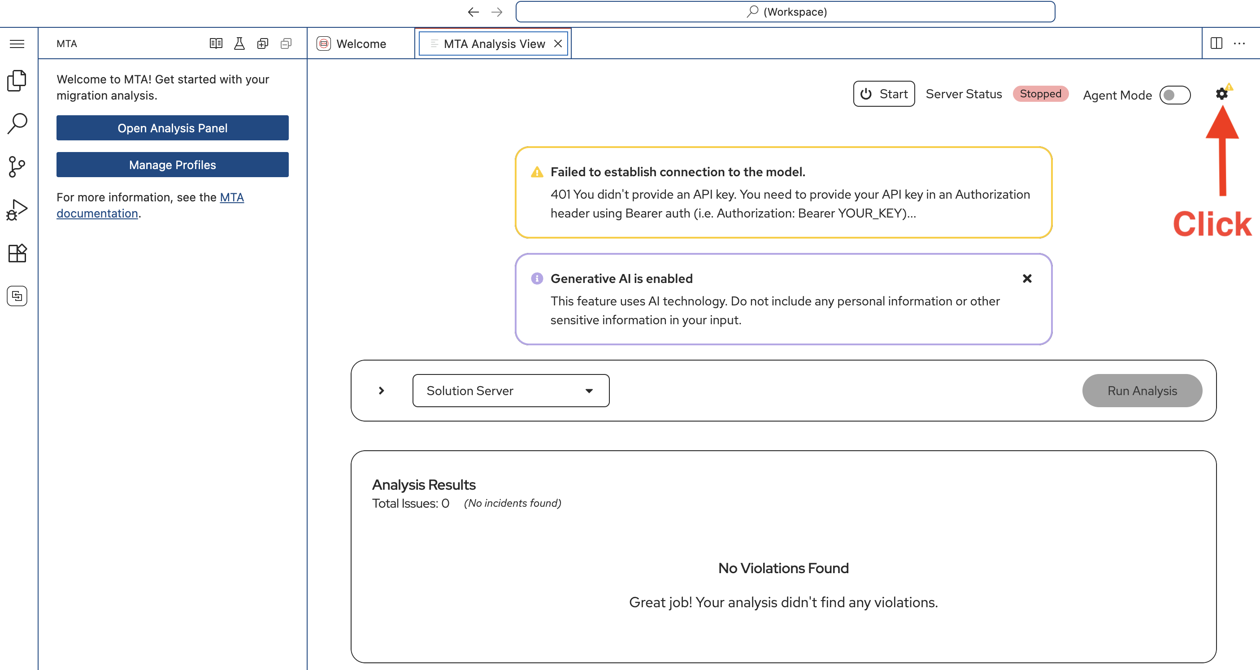Open the Explorer files icon in activity bar
Viewport: 1260px width, 670px height.
(17, 81)
